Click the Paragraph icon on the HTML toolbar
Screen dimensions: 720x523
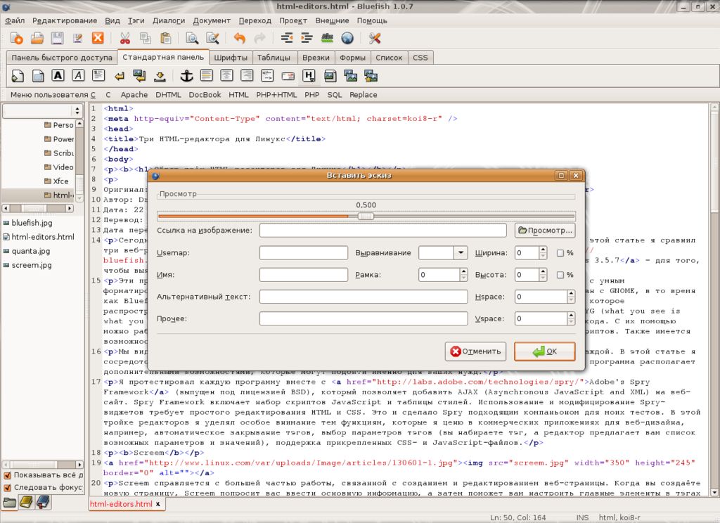click(98, 76)
